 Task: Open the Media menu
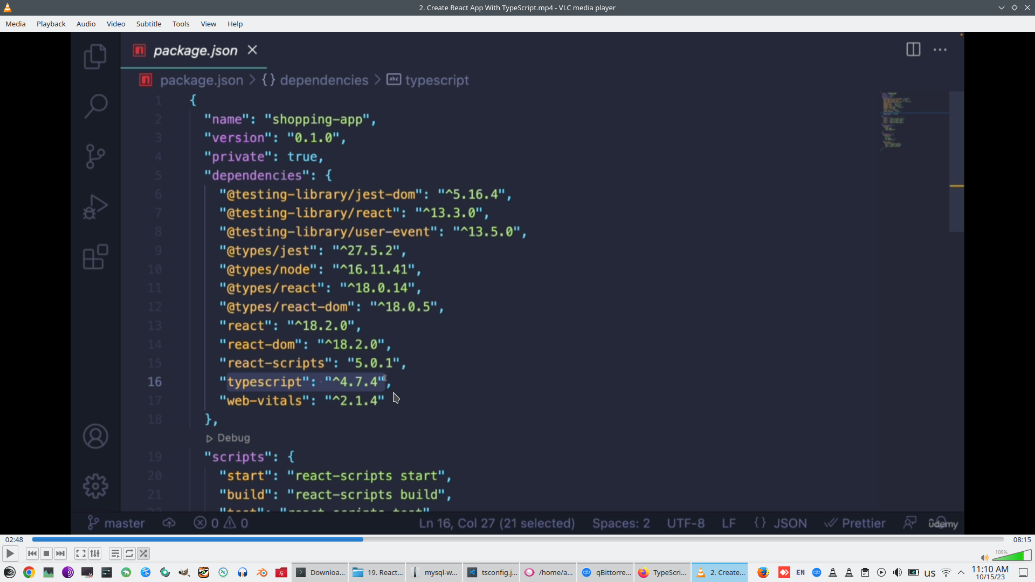[x=15, y=24]
